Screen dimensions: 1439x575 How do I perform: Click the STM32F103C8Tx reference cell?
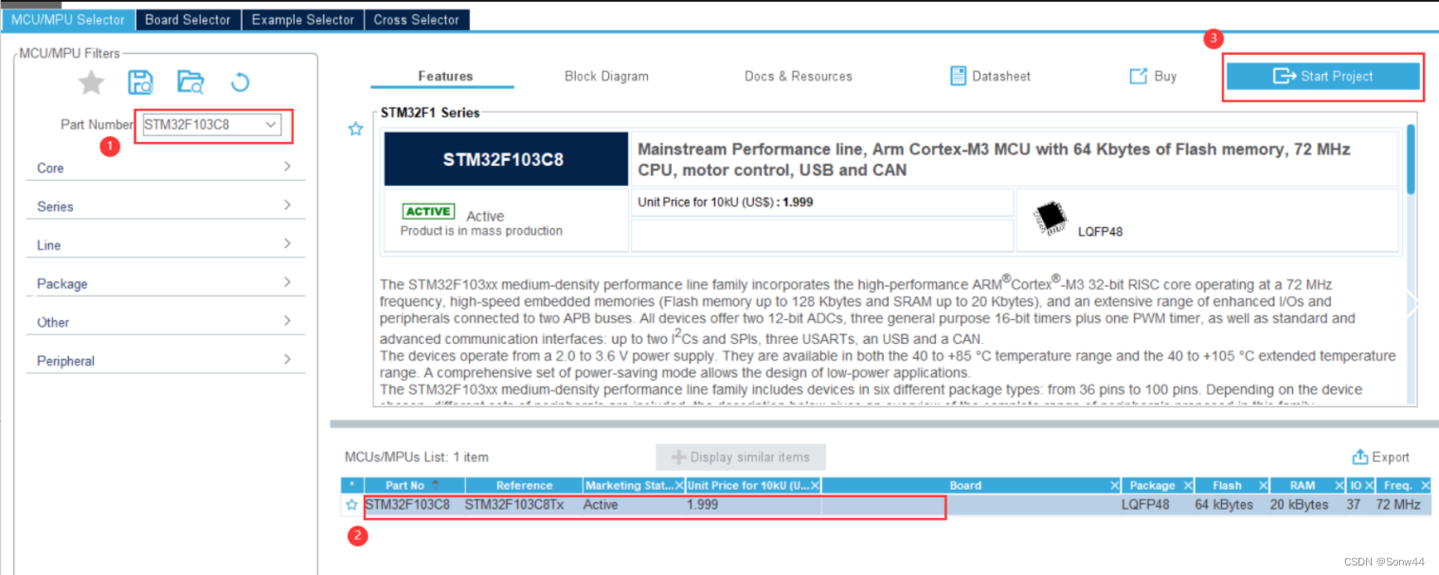pos(514,505)
